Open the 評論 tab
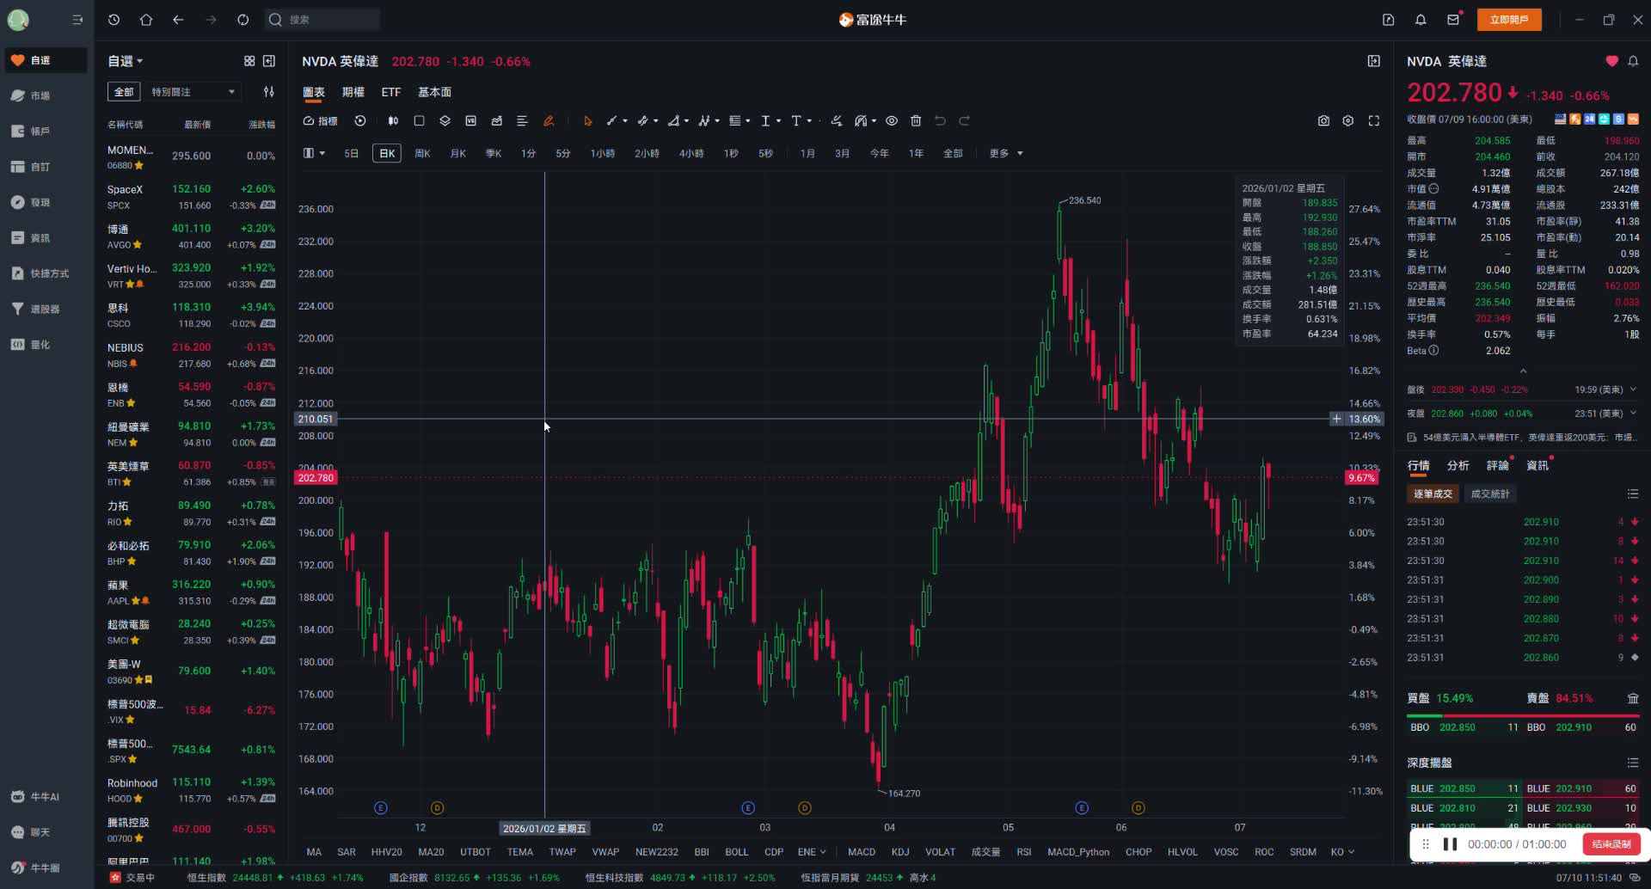The width and height of the screenshot is (1651, 889). pos(1497,465)
